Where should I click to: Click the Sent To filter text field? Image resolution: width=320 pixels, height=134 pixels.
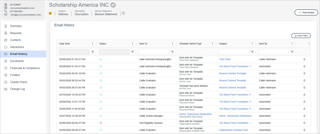pos(154,52)
